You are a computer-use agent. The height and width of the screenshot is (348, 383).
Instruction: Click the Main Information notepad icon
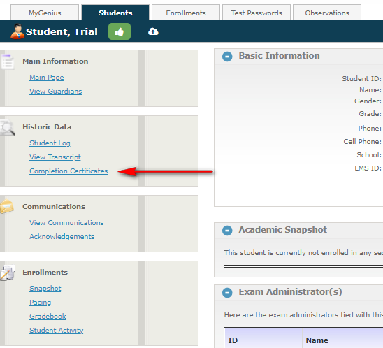7,61
